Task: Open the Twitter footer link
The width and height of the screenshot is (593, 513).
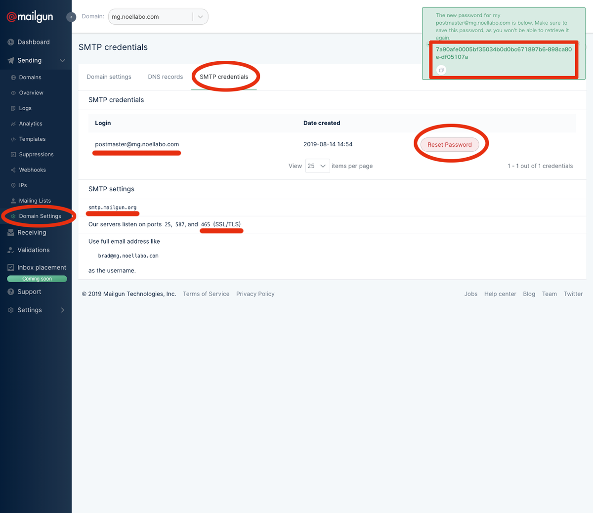Action: (x=573, y=294)
